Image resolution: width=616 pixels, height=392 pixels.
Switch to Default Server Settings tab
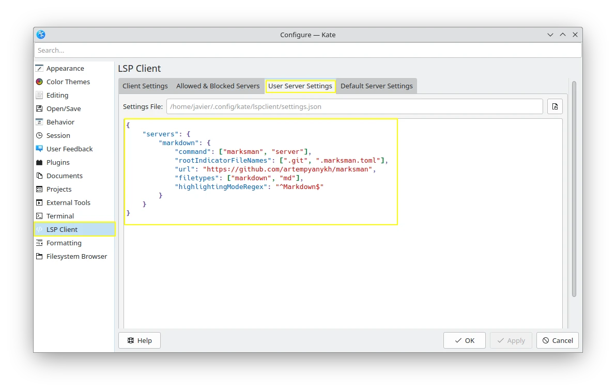click(376, 86)
